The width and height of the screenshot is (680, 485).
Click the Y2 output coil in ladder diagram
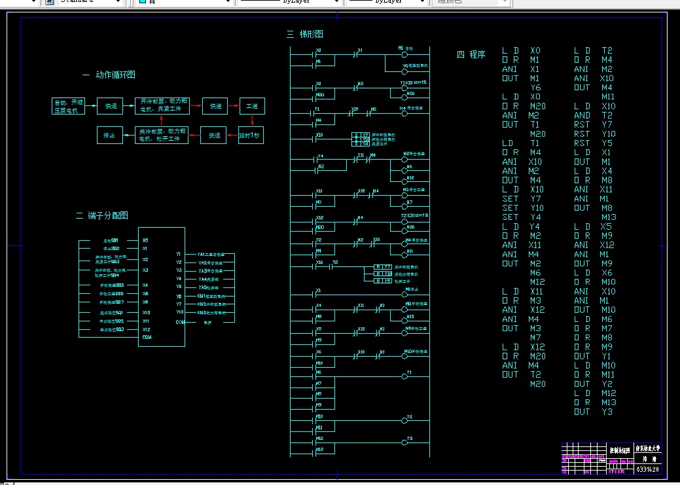(404, 421)
